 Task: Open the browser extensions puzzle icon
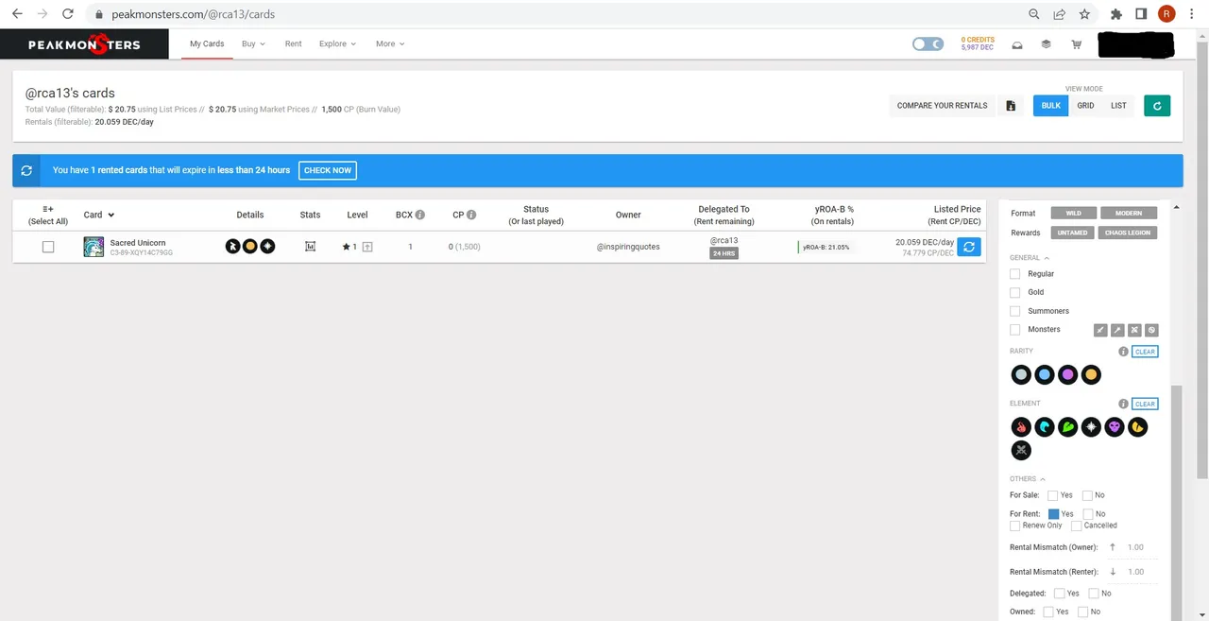pos(1116,14)
